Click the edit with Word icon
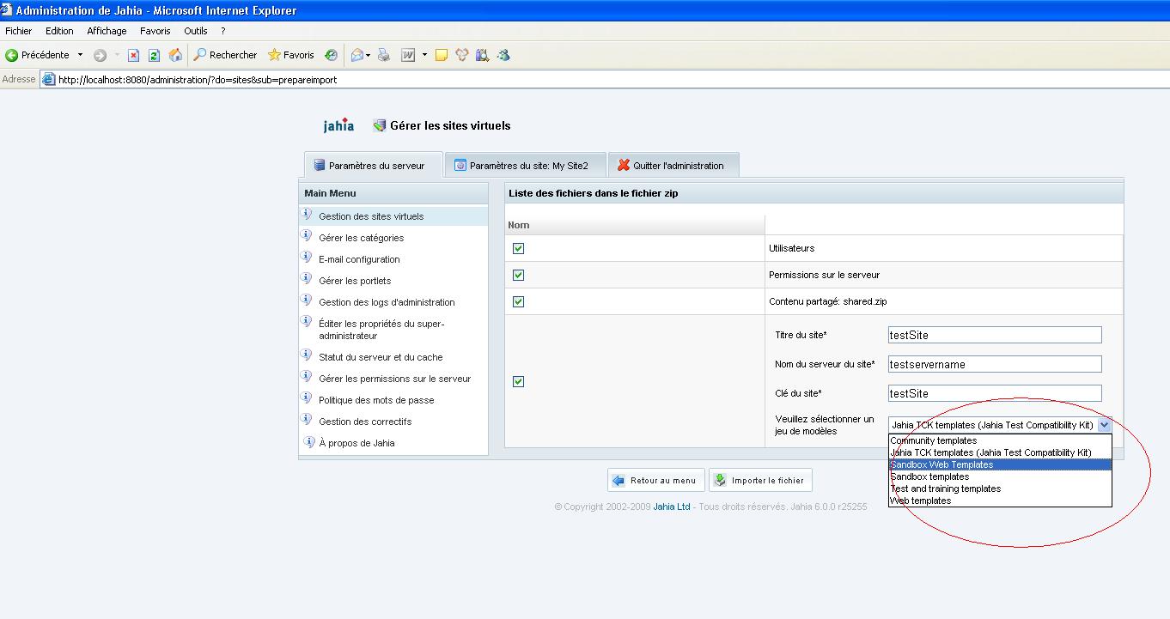1170x619 pixels. click(408, 55)
